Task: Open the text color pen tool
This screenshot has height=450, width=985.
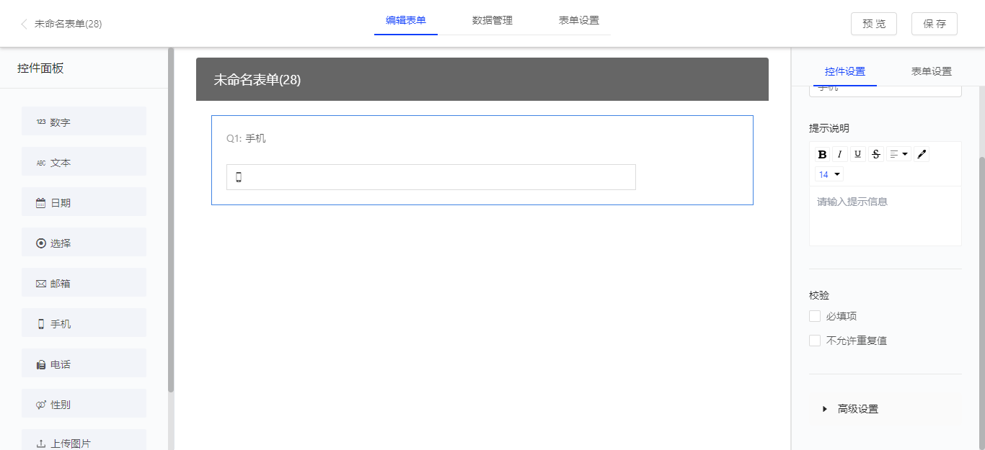Action: pos(922,154)
